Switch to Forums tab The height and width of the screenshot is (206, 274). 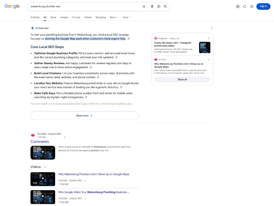point(76,17)
